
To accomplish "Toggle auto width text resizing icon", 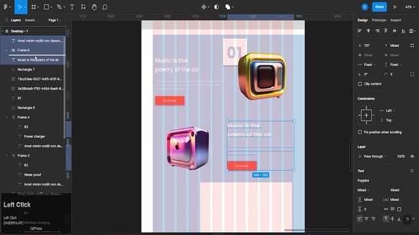I will click(x=386, y=209).
